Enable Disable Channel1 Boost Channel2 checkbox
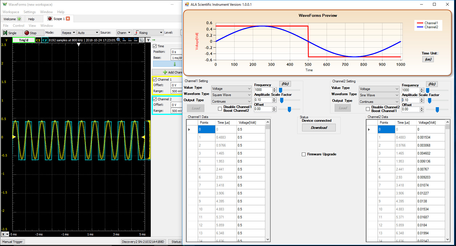Screen dimensions: 456x246 pyautogui.click(x=220, y=109)
